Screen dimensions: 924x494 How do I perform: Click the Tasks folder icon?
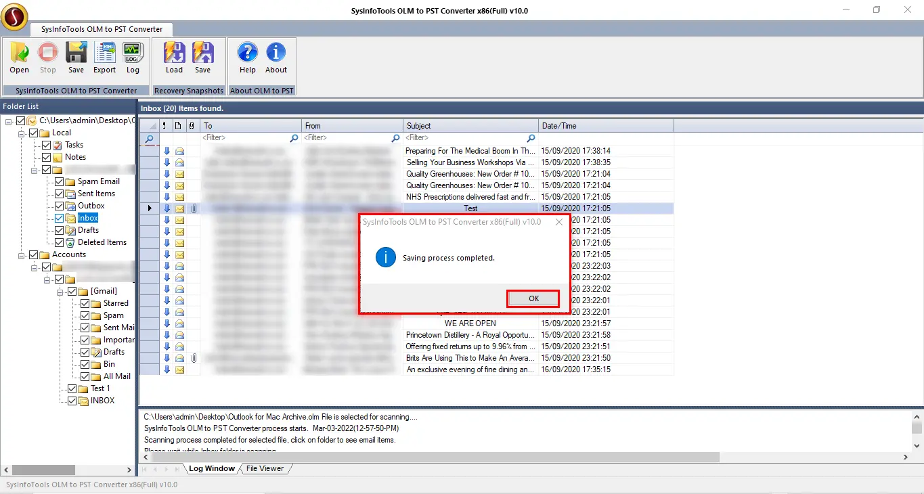tap(58, 145)
